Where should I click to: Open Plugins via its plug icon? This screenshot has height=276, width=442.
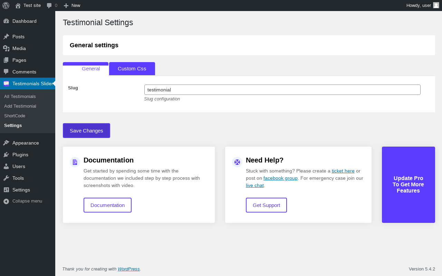(x=6, y=155)
